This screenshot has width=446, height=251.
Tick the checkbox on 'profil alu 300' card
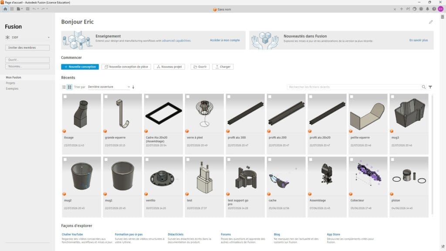tap(229, 97)
